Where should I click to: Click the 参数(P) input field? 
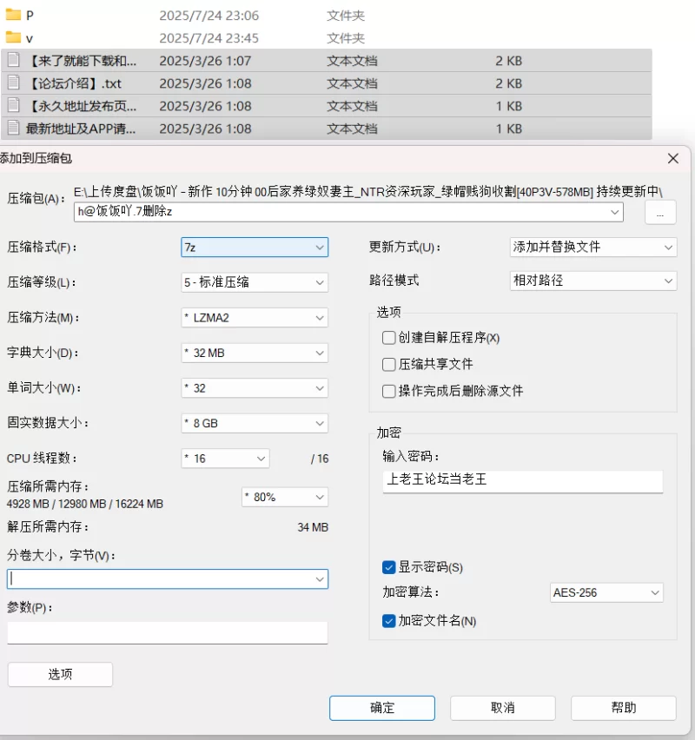[x=168, y=633]
